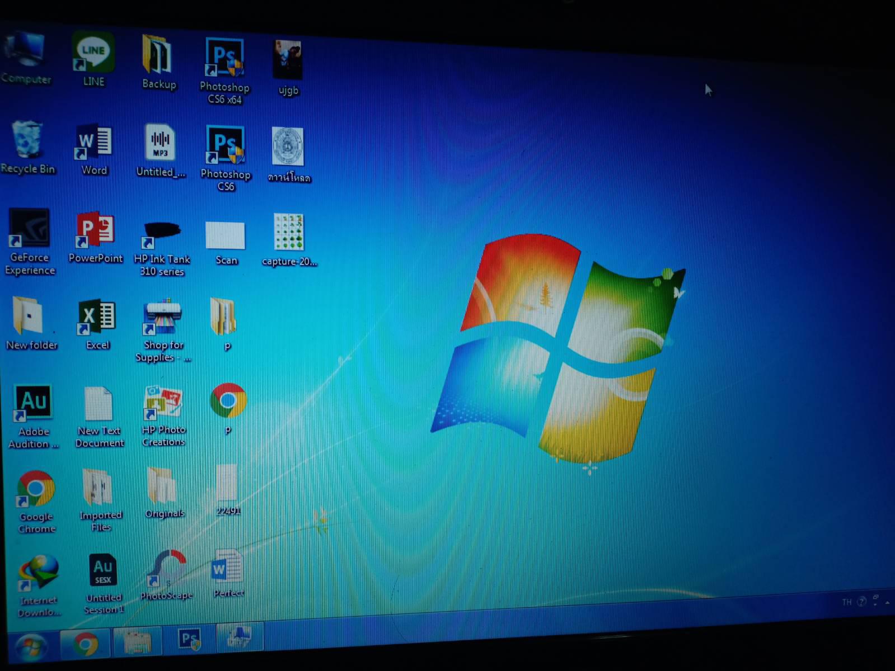Select the Untitled Session 1 Audition file
The image size is (895, 671).
coord(103,584)
